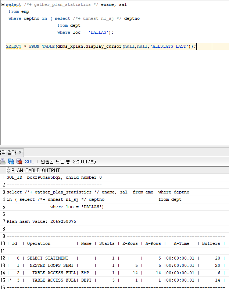Screen dimensions: 229x290
Task: Select the 'Plan hash value: 2069258075' row
Action: point(118,221)
